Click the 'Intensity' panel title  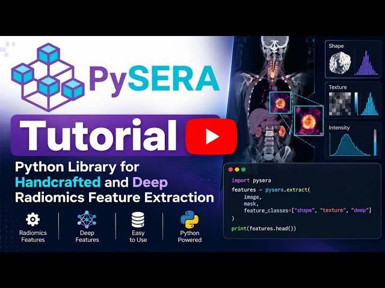point(339,128)
